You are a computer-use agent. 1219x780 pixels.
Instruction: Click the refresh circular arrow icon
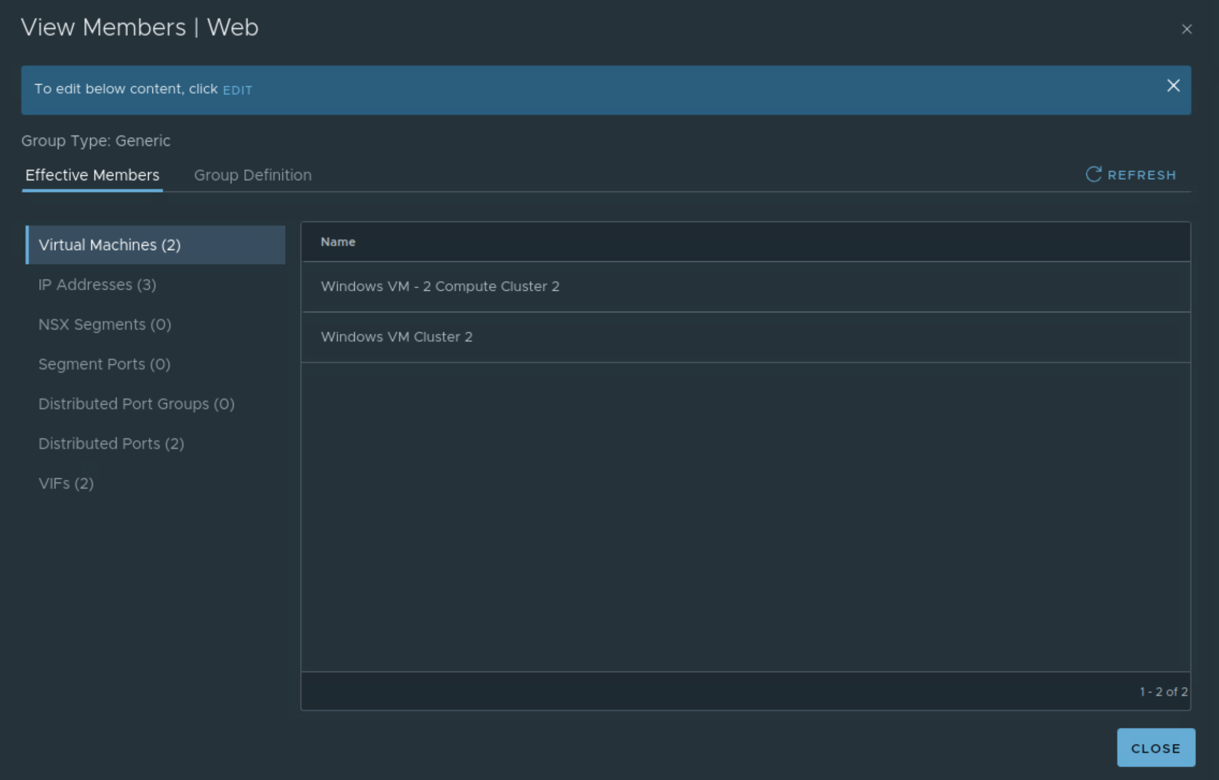click(1093, 174)
